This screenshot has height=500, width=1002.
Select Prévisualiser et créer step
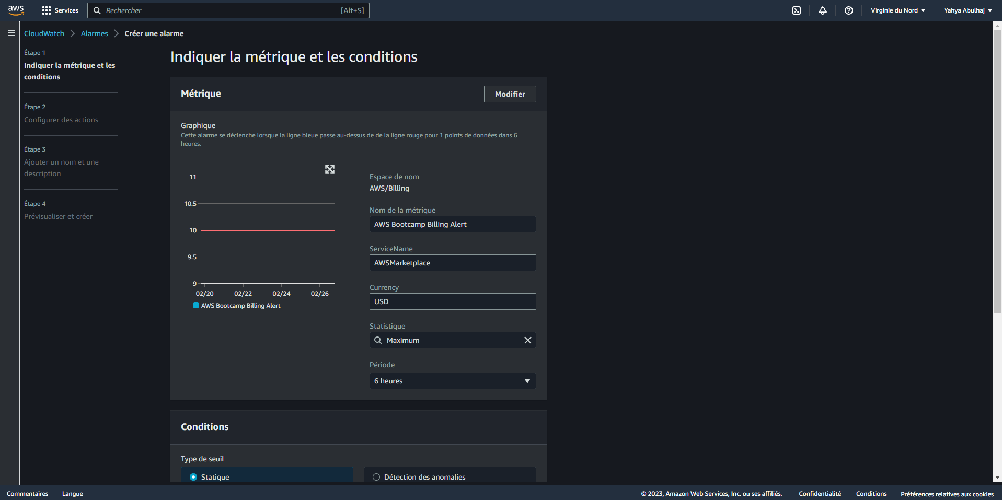coord(58,216)
